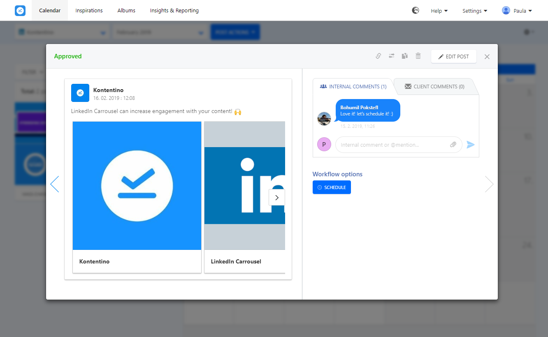Viewport: 548px width, 337px height.
Task: Attach a file with paperclip icon
Action: pyautogui.click(x=453, y=145)
